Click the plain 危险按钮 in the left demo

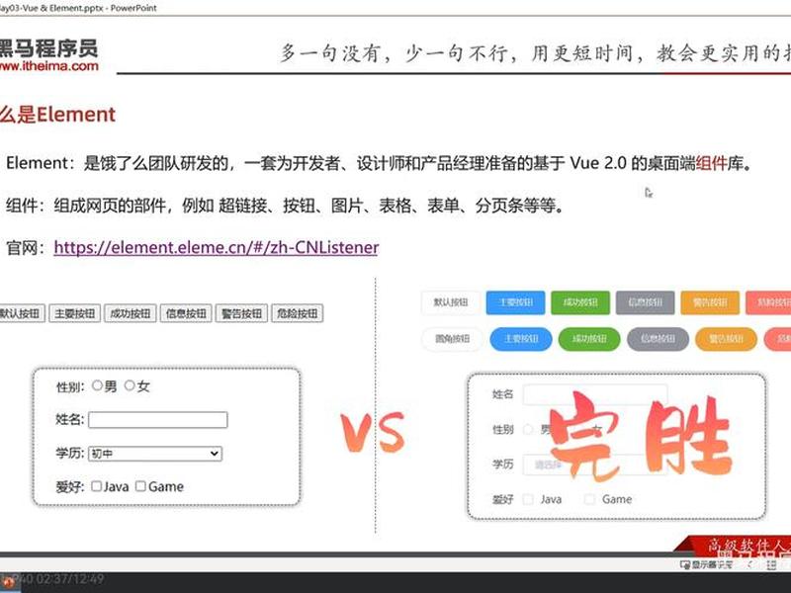[x=298, y=313]
